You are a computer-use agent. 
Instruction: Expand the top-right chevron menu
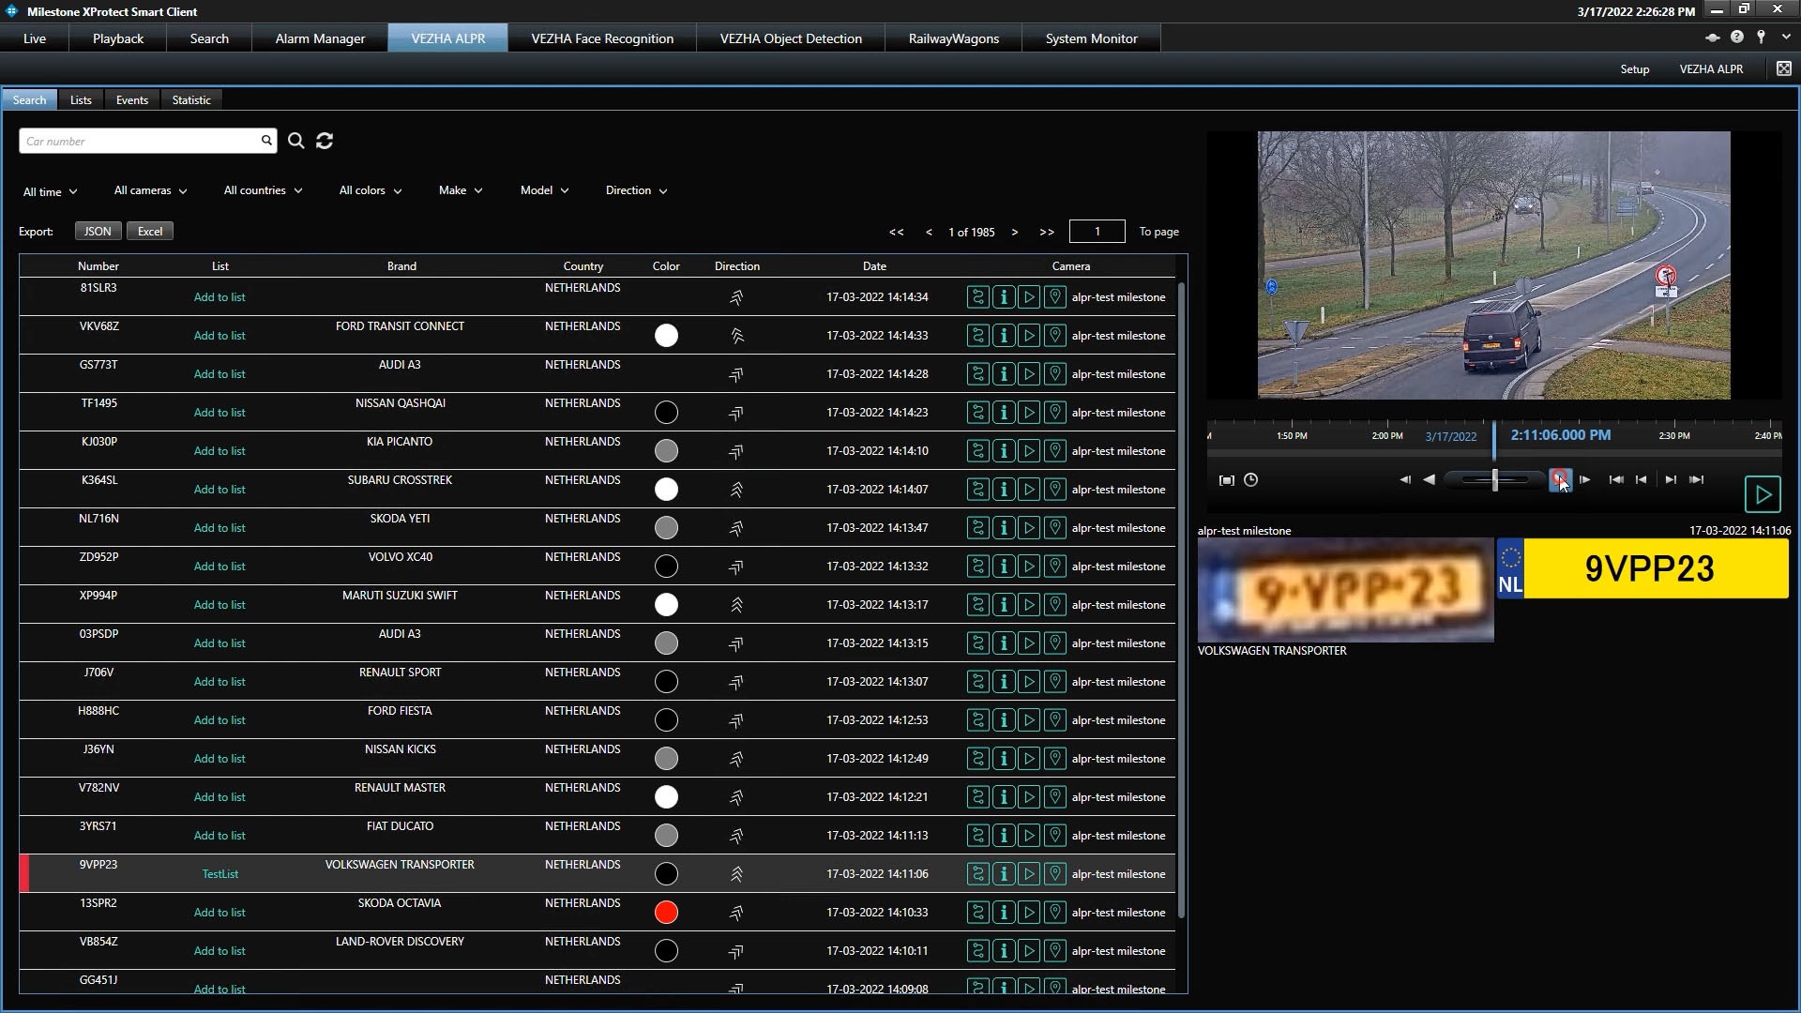[1786, 37]
